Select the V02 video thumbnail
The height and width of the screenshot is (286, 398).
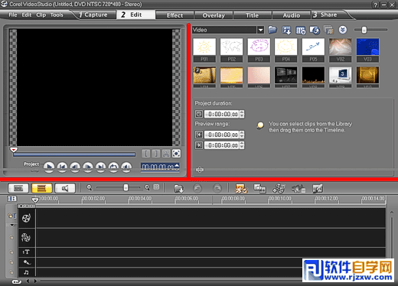[340, 50]
